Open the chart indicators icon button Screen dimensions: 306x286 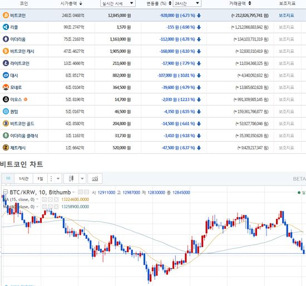(x=95, y=178)
